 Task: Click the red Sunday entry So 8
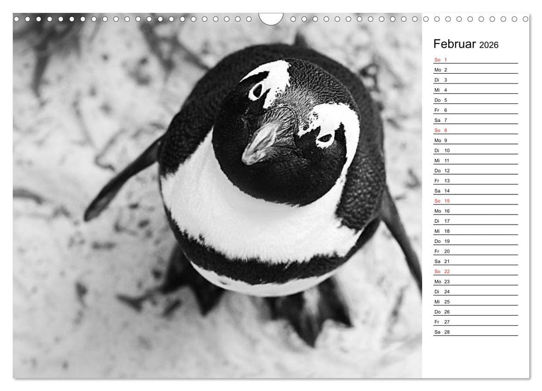coord(475,130)
